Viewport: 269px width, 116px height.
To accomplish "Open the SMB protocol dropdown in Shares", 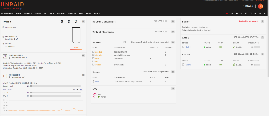I will coord(125,42).
